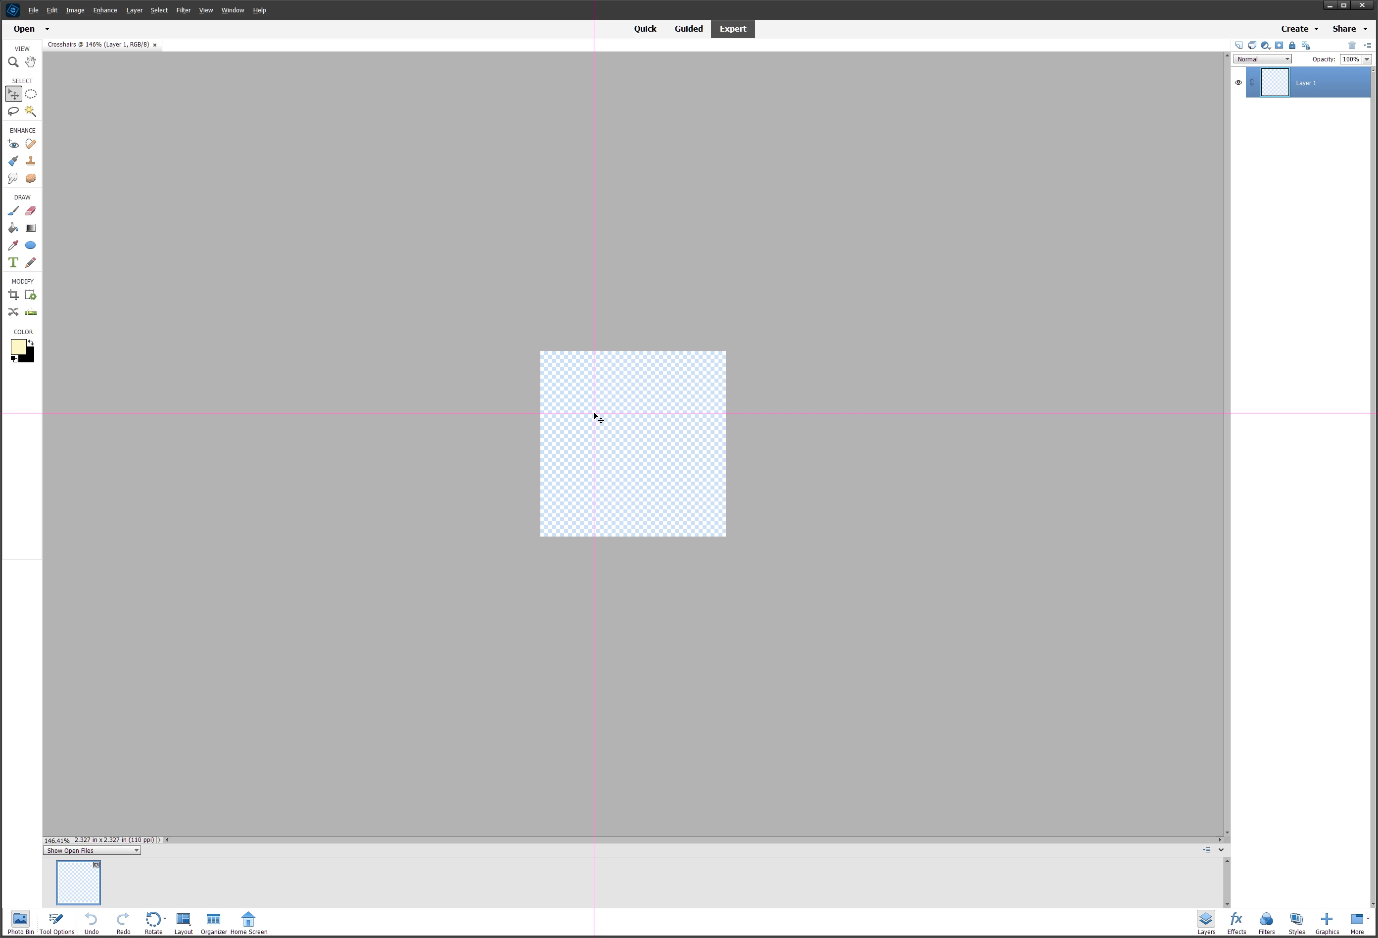Open the Normal blend mode dropdown
The image size is (1378, 938).
(x=1262, y=59)
